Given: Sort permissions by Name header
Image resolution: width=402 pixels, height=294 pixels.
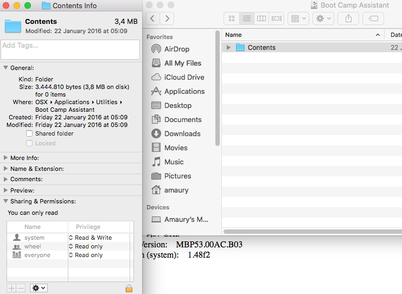Looking at the screenshot, I should 37,227.
